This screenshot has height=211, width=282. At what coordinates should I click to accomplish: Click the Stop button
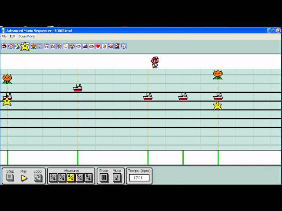click(10, 178)
